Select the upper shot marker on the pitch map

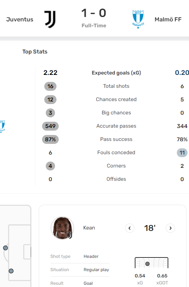click(x=6, y=248)
